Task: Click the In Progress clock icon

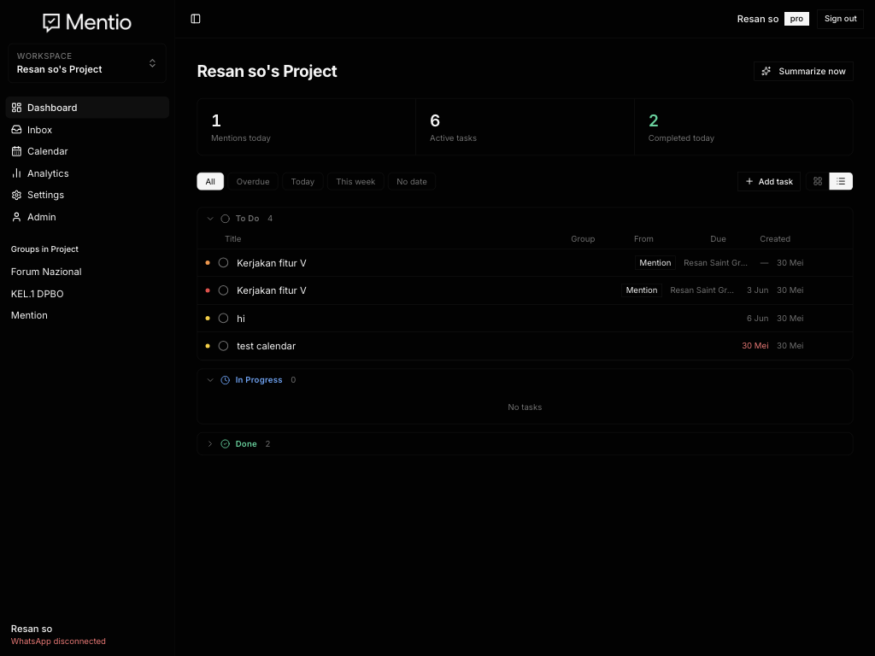Action: click(226, 380)
